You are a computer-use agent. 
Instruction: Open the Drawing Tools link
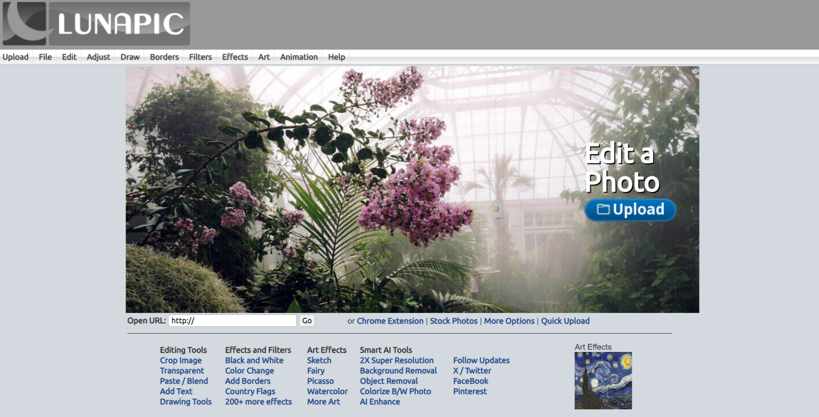[x=186, y=402]
